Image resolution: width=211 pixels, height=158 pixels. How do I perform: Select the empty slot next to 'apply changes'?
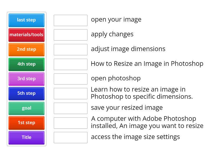pos(70,35)
